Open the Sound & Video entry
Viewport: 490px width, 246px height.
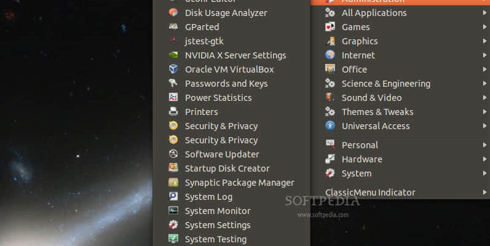coord(400,98)
